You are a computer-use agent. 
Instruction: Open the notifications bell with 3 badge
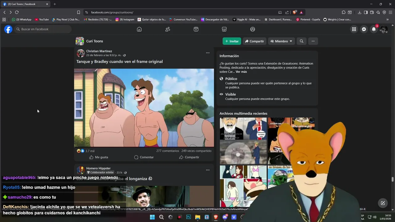click(374, 29)
